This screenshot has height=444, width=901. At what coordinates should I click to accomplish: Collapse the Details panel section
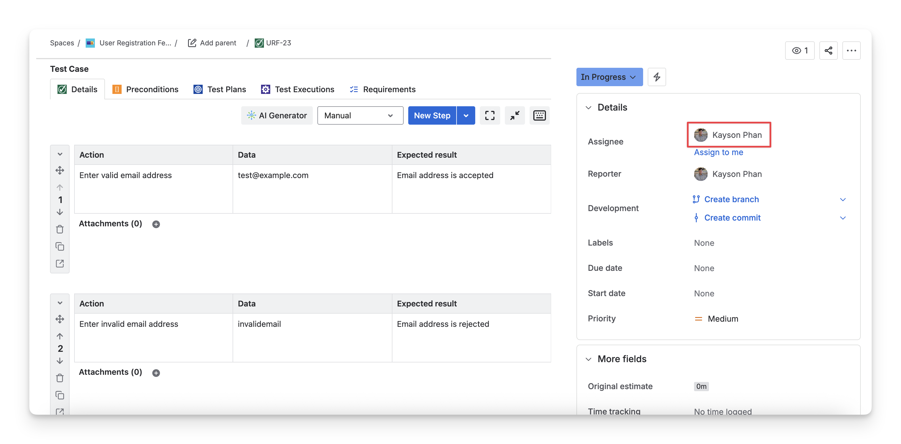click(x=589, y=108)
